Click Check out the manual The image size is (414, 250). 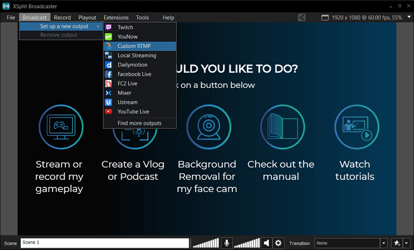281,170
